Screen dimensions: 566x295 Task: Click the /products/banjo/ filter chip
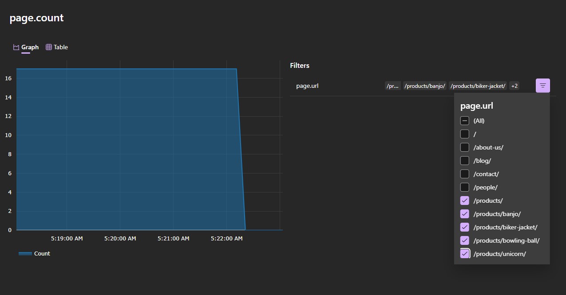[x=425, y=86]
